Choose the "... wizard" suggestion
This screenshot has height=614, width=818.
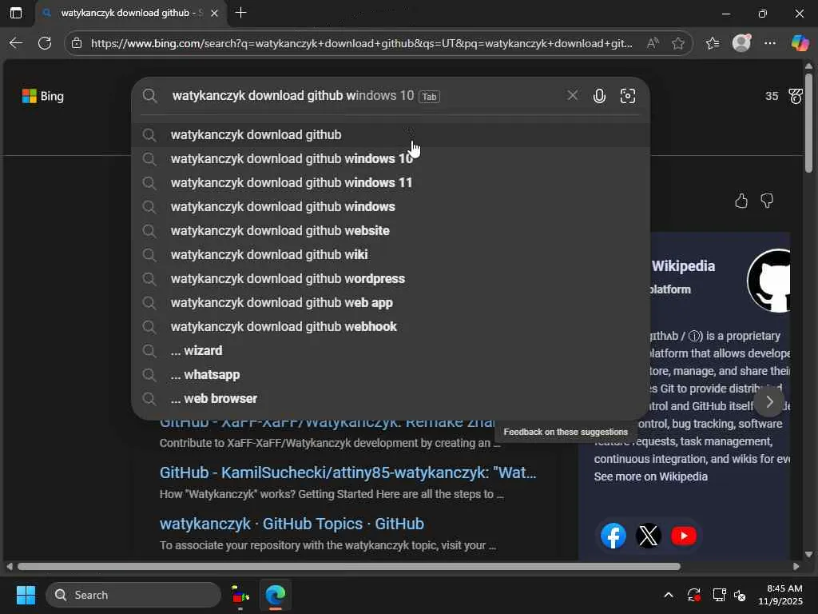tap(391, 351)
